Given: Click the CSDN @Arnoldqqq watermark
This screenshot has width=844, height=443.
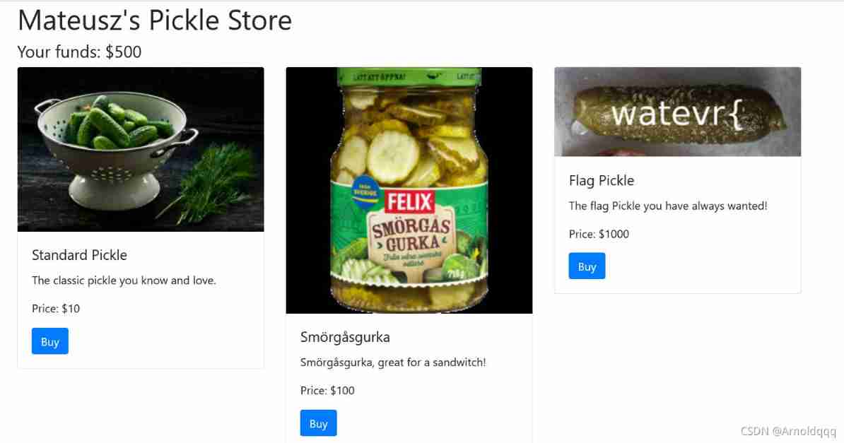Looking at the screenshot, I should point(789,431).
